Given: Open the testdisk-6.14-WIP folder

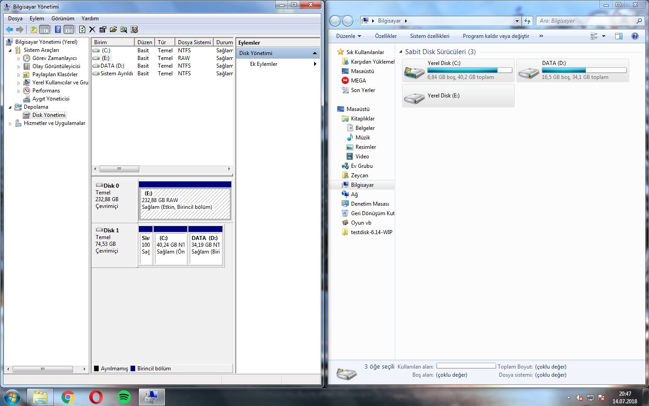Looking at the screenshot, I should [367, 232].
